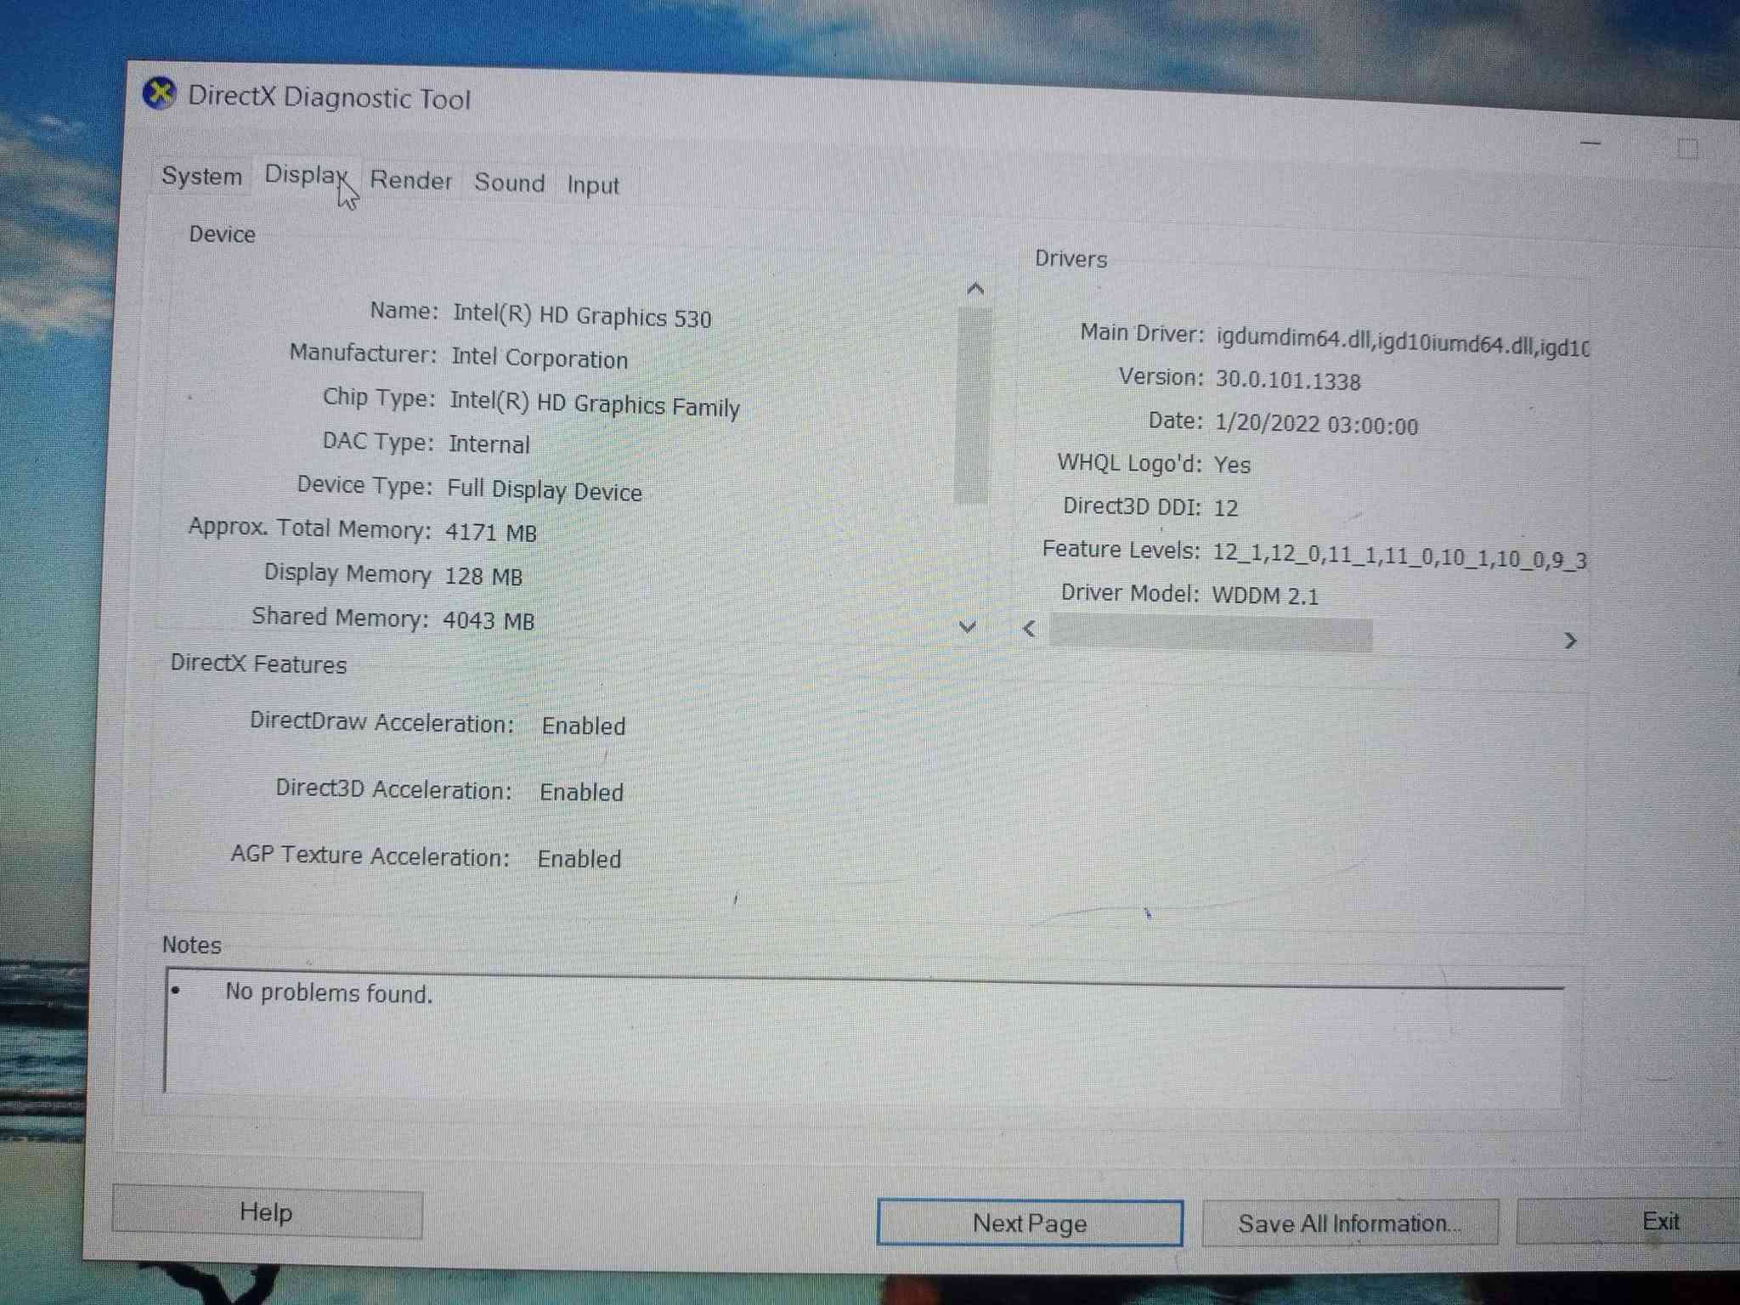The width and height of the screenshot is (1740, 1305).
Task: Click the Device list scroll down arrow
Action: point(967,627)
